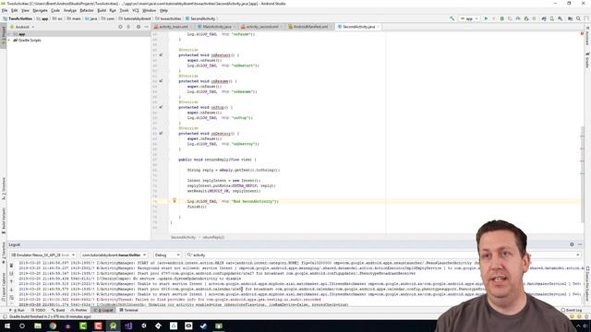Open the Refactor menu
Screen dimensions: 591x332
(x=86, y=10)
